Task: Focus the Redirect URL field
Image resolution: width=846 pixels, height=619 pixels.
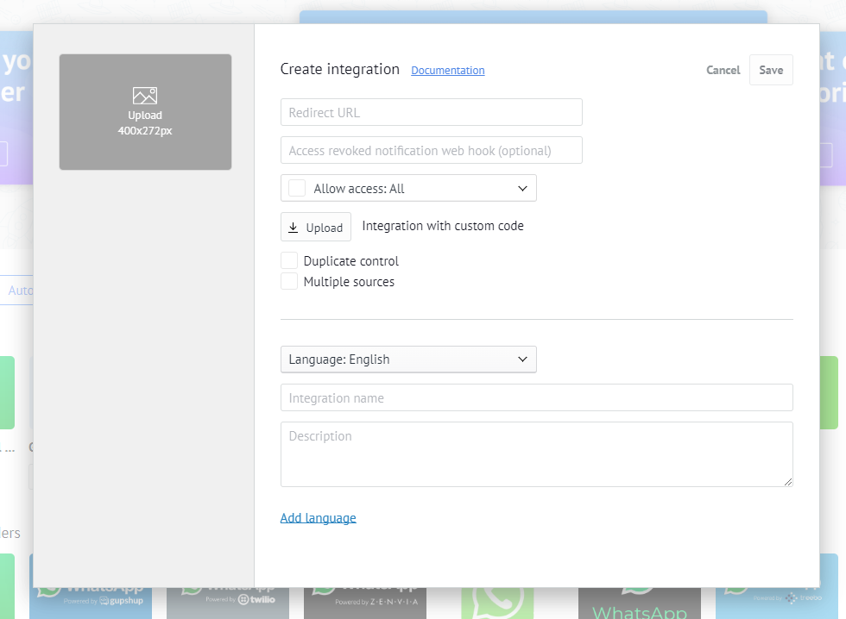Action: coord(431,112)
